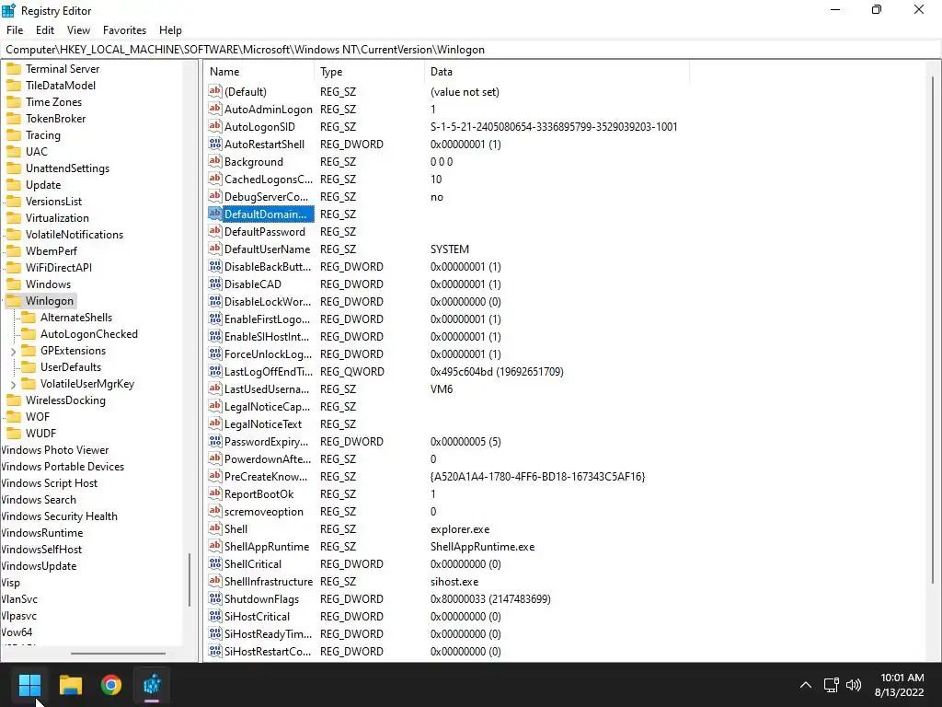Select the PreCreateKnow... value
Viewport: 942px width, 707px height.
point(266,477)
